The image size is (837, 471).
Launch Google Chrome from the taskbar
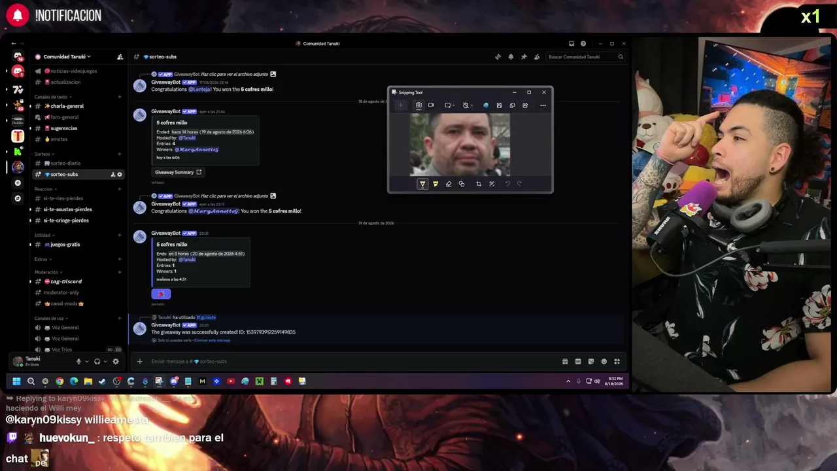pyautogui.click(x=60, y=381)
